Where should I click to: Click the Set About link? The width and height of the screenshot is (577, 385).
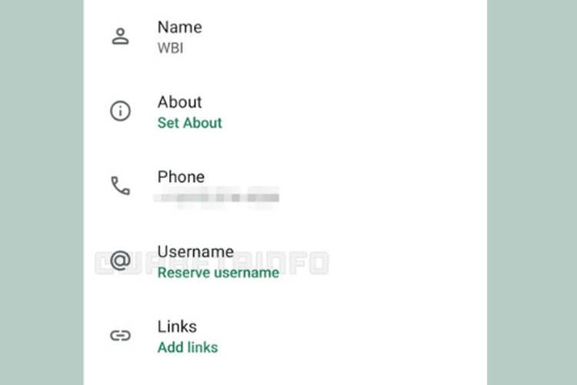[x=189, y=122]
